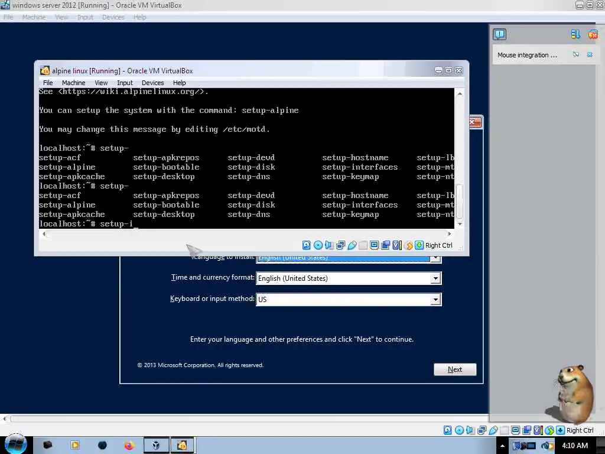This screenshot has height=454, width=605.
Task: Click the clear notifications icon in side panel
Action: tap(593, 34)
